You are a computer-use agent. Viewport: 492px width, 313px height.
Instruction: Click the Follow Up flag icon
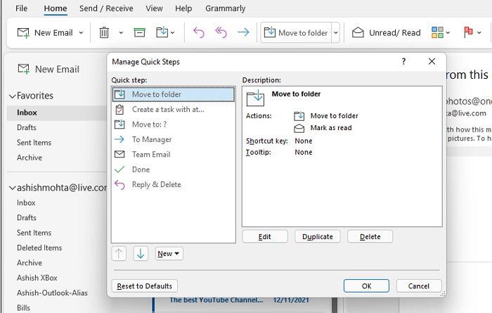(467, 32)
